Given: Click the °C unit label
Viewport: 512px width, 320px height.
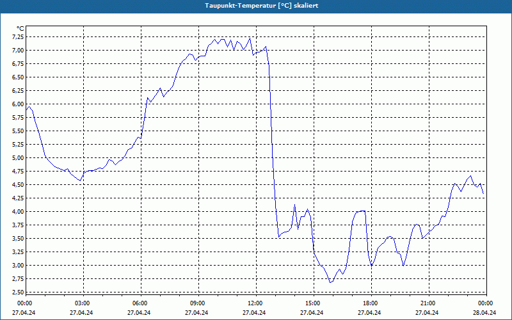Looking at the screenshot, I should [20, 29].
